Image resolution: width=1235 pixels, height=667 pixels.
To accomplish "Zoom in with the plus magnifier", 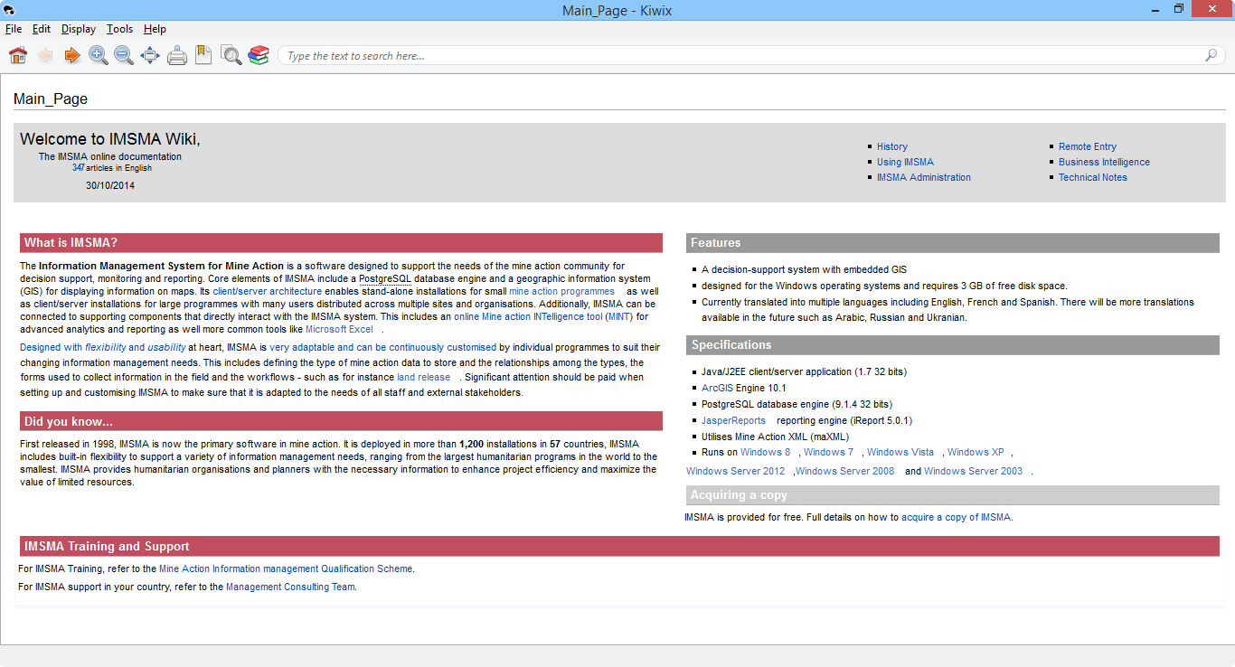I will tap(98, 56).
